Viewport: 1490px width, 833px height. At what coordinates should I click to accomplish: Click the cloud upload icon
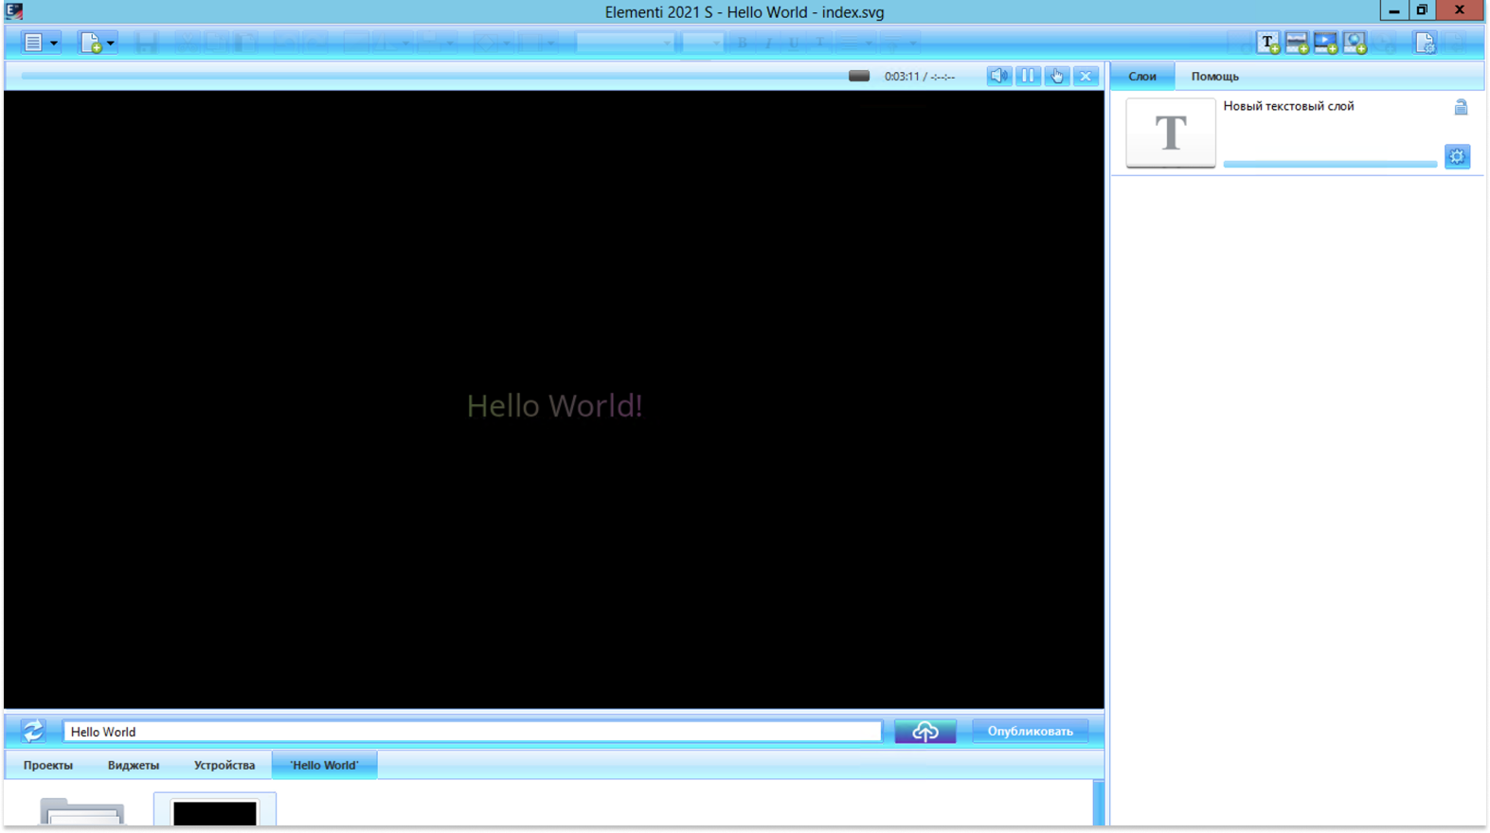point(925,732)
